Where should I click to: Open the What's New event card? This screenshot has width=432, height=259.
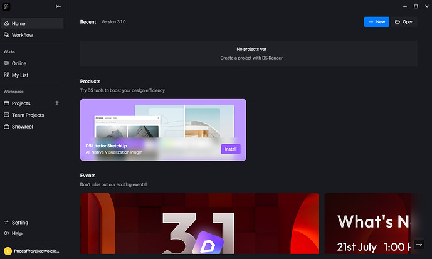click(371, 223)
